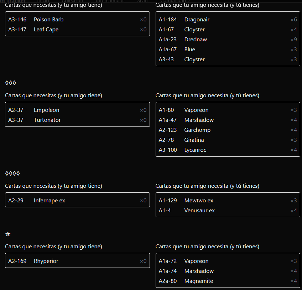Select Giratina in the tradeable list
Image resolution: width=302 pixels, height=290 pixels.
(x=228, y=140)
